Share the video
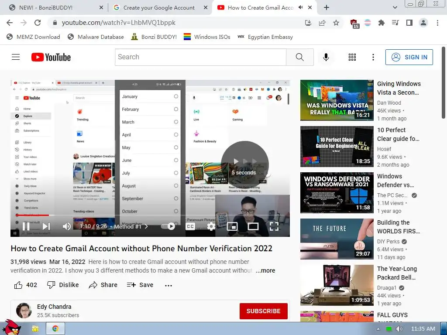Viewport: 447px width, 335px height. (x=103, y=285)
